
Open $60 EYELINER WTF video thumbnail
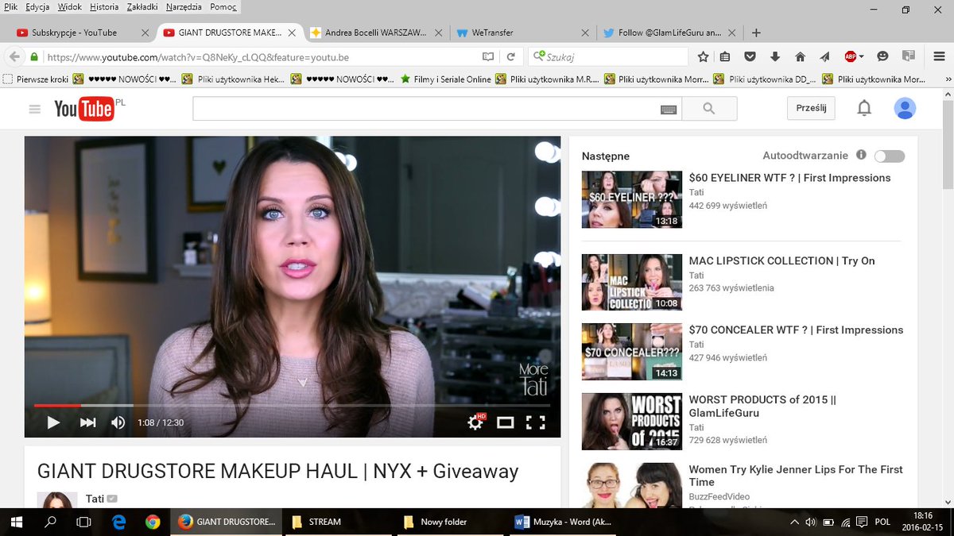pos(632,199)
